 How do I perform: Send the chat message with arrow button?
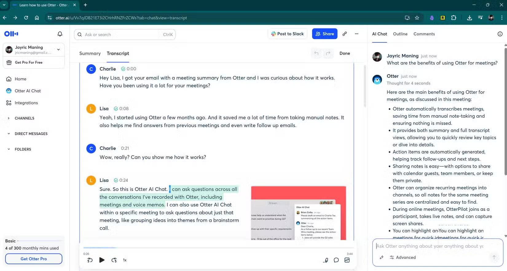(494, 257)
